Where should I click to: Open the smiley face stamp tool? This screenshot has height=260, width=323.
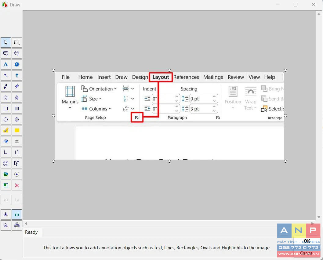6,163
